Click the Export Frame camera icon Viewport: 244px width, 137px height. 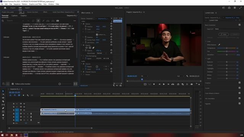191,84
